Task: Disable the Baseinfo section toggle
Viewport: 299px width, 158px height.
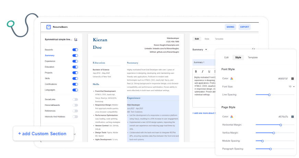Action: point(75,50)
